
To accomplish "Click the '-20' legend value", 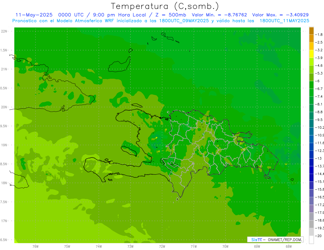I will tap(319, 236).
